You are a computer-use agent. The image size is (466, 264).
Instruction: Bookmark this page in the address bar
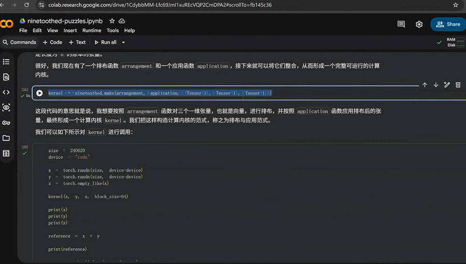point(456,5)
